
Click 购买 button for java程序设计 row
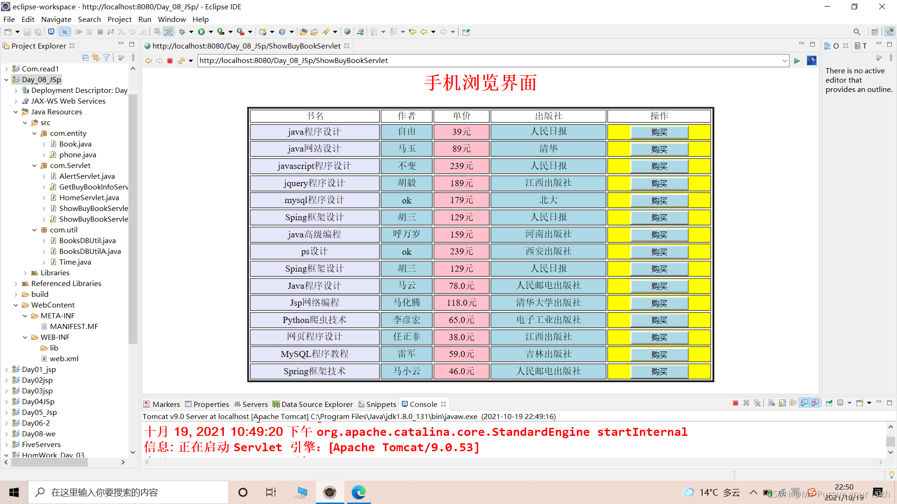[659, 132]
